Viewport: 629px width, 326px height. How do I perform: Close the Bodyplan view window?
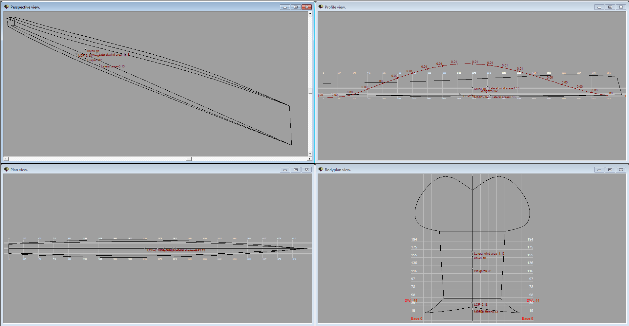[621, 170]
